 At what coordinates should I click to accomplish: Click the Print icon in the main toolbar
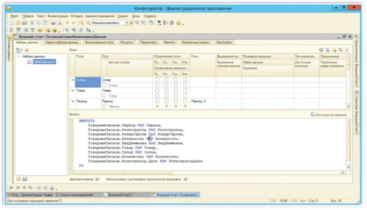point(53,23)
